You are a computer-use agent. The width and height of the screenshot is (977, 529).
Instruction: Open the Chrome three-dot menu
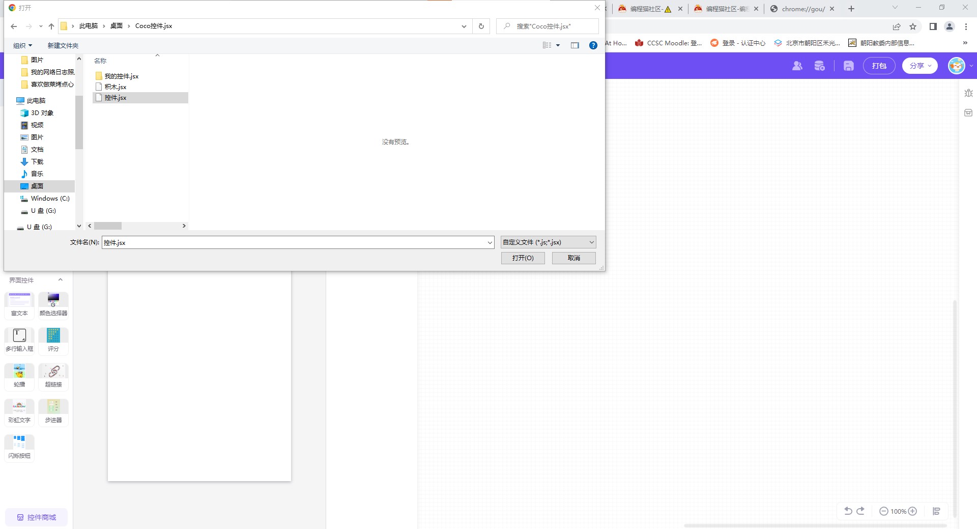click(x=966, y=26)
